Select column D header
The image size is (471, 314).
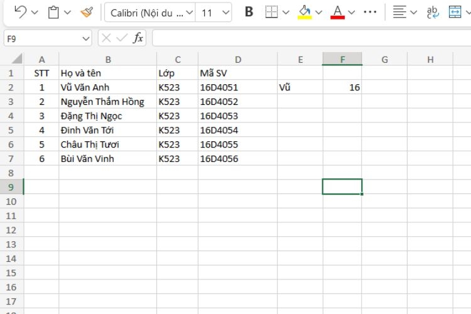[238, 60]
